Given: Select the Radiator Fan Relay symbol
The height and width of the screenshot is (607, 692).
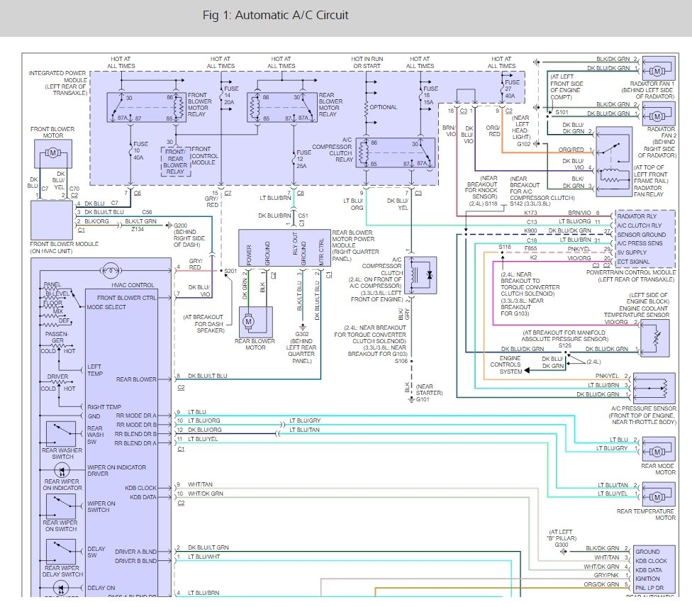Looking at the screenshot, I should point(614,161).
